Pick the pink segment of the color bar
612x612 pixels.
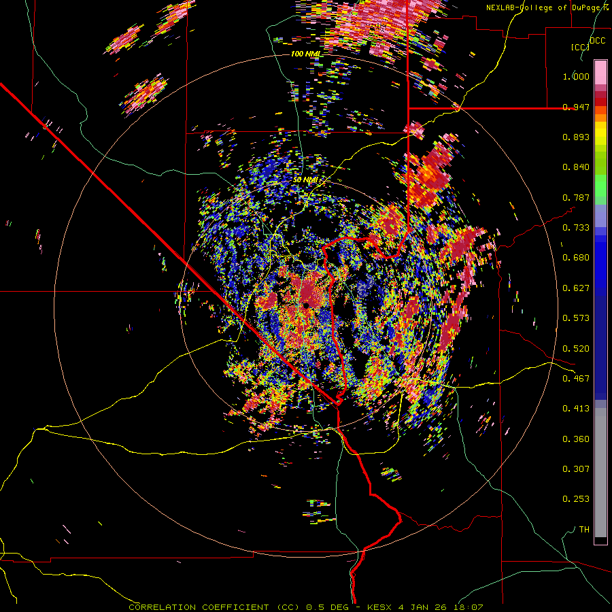pos(600,72)
